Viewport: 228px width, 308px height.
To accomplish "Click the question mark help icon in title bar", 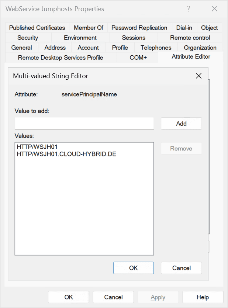I will pyautogui.click(x=189, y=9).
